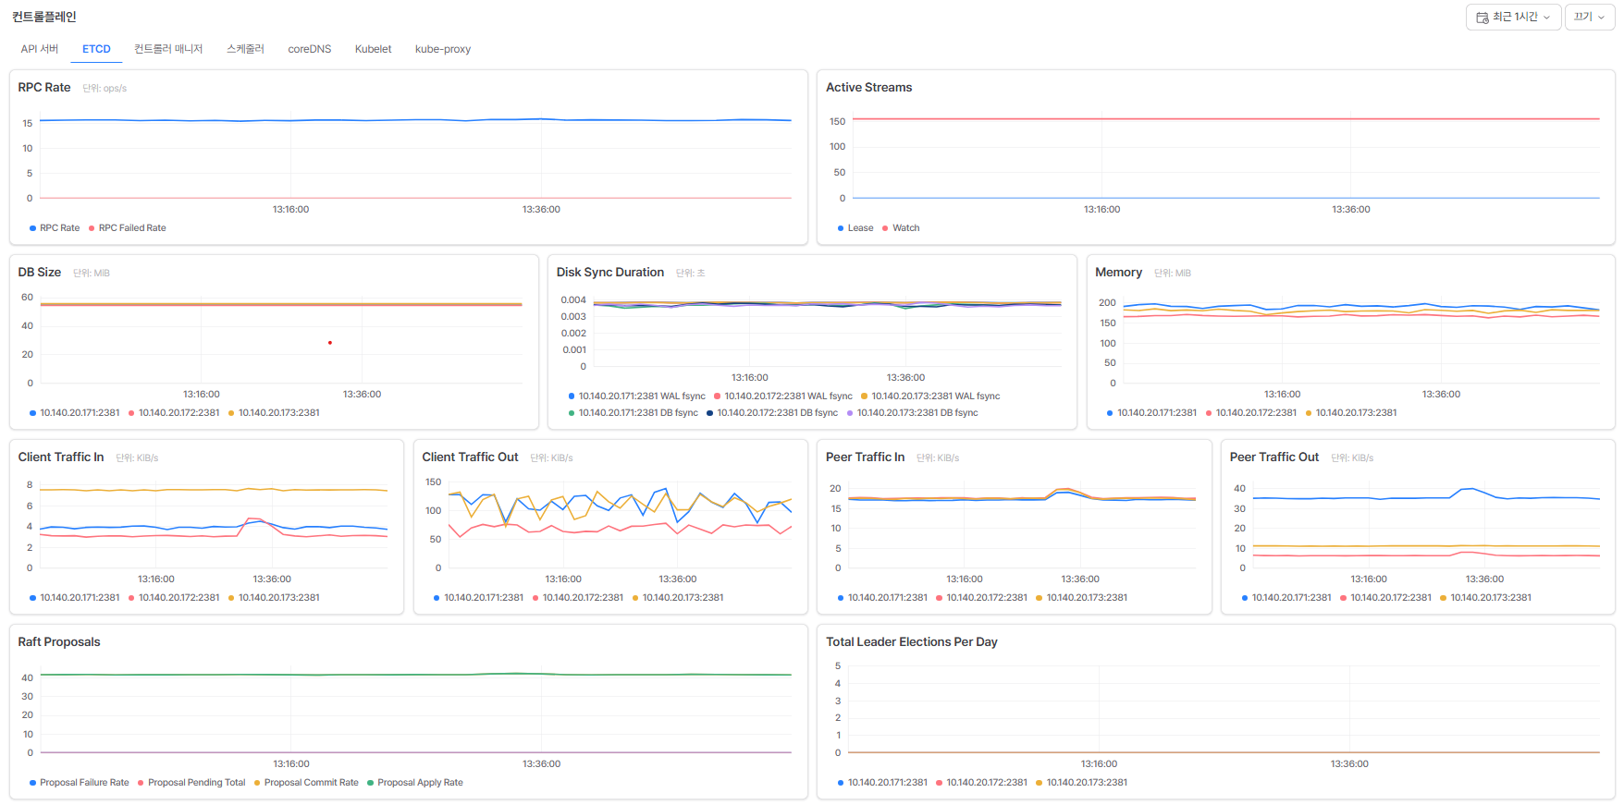Toggle 10.140.20.173:2381 in the DB Size legend
1624x805 pixels.
point(274,413)
